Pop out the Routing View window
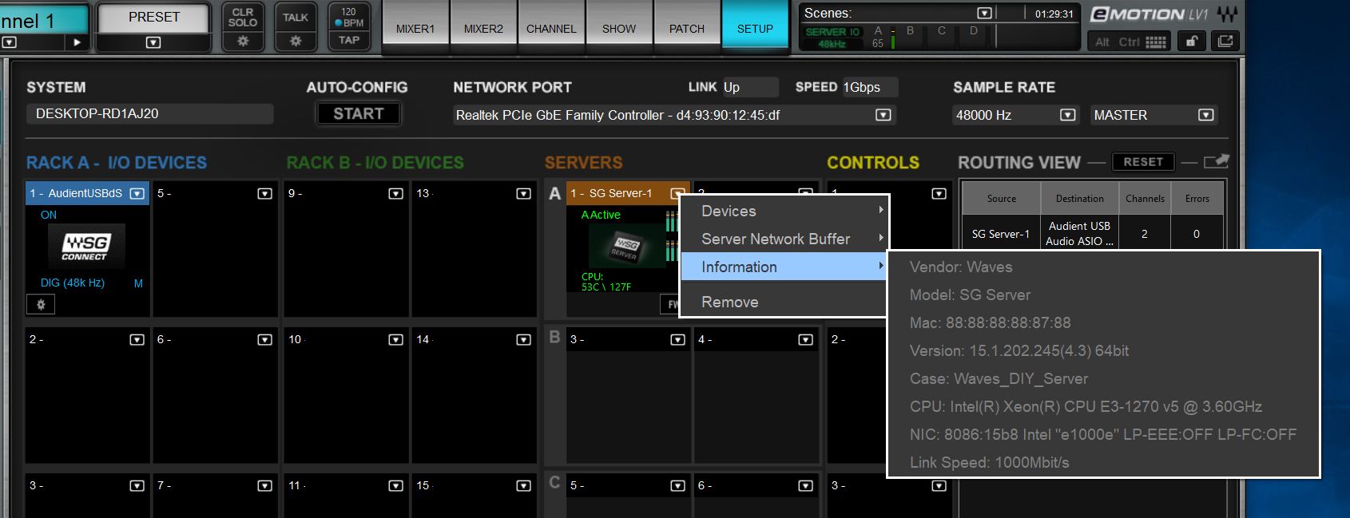 (x=1217, y=161)
